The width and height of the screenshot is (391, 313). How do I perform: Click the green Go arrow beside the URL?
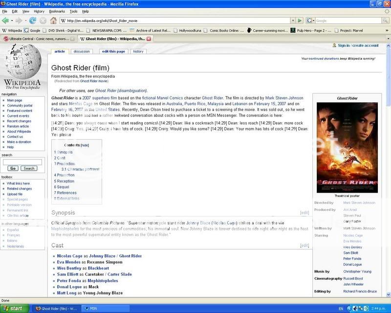coord(300,21)
